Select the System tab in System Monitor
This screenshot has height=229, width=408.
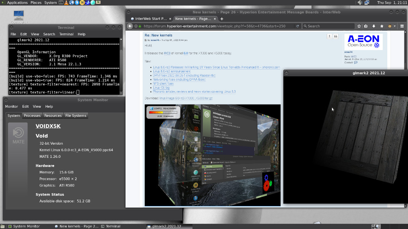click(x=14, y=116)
